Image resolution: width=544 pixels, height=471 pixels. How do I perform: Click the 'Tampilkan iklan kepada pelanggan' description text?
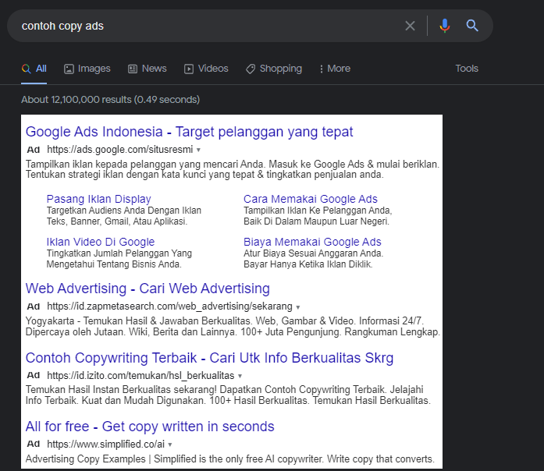tap(233, 169)
